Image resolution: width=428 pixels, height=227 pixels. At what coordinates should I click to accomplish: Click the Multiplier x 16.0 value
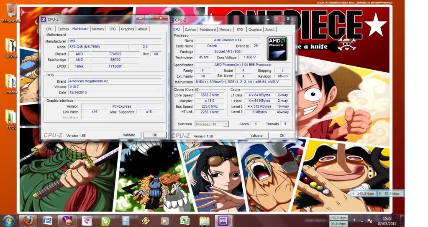(x=210, y=101)
